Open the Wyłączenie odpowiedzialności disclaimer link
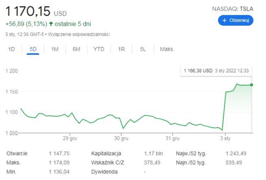266x180 pixels. tap(79, 34)
